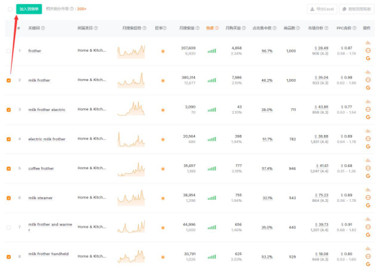Click the 56.7% click concentration value
Image resolution: width=378 pixels, height=270 pixels.
267,50
